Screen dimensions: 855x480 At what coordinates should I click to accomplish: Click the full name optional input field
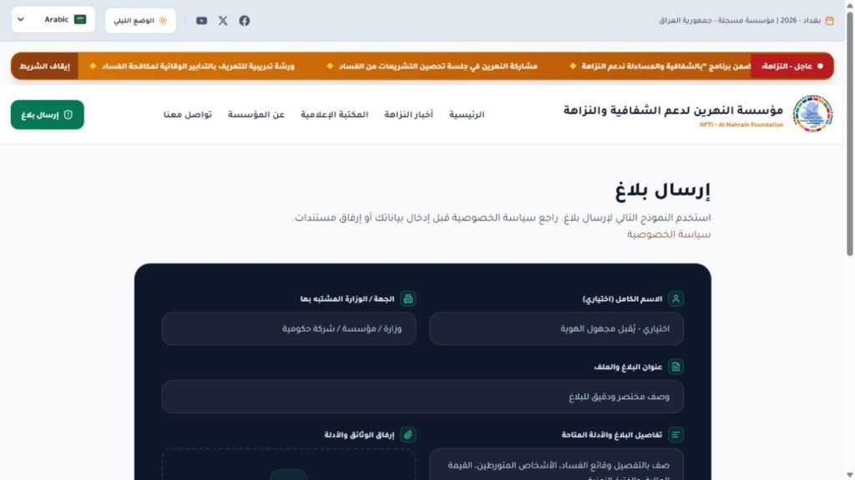556,328
